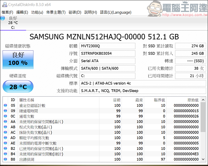The height and width of the screenshot is (166, 208).
Task: Select the 未使用的保留空間數(晶片) attribute name
Action: point(41,122)
